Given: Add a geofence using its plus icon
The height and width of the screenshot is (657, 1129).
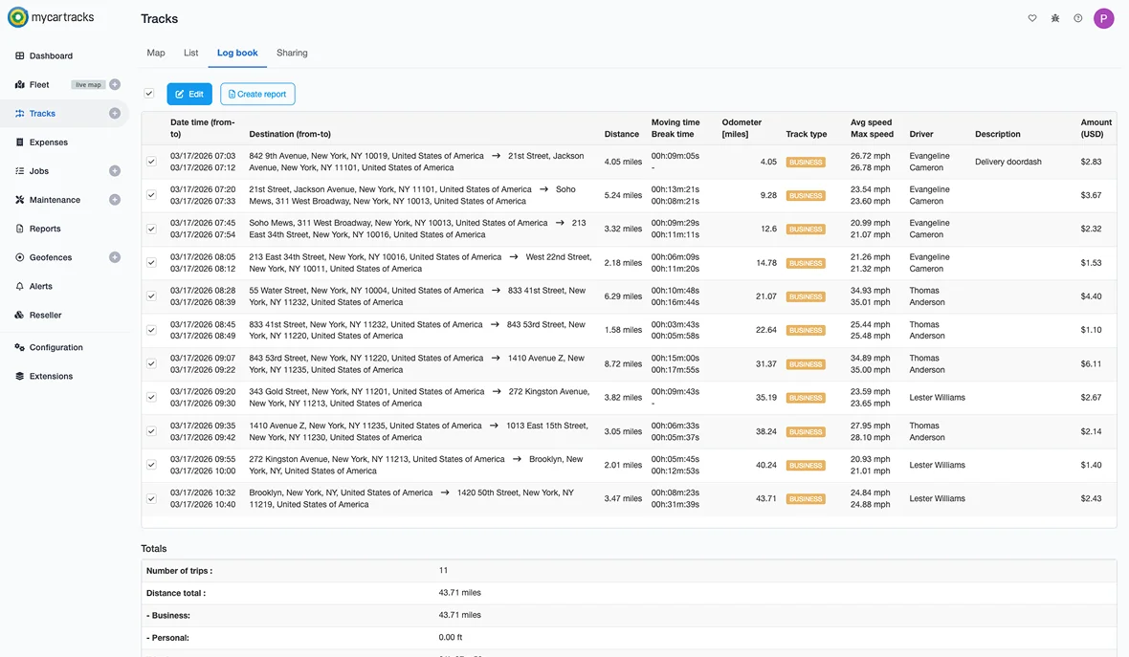Looking at the screenshot, I should tap(113, 256).
